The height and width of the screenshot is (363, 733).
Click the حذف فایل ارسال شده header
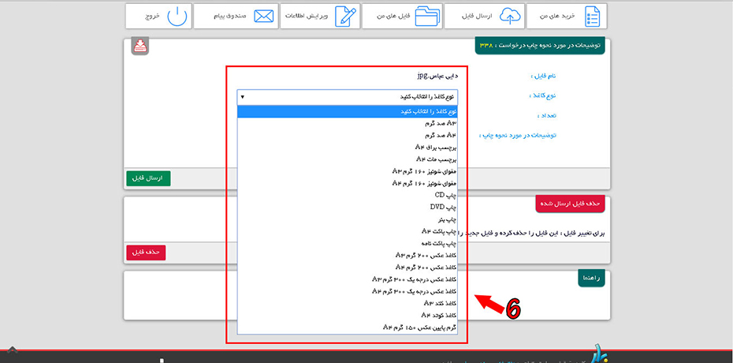click(569, 204)
